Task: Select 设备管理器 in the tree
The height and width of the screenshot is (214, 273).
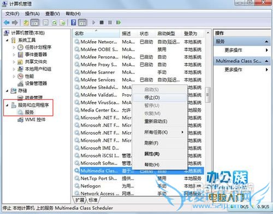Action: coord(36,83)
